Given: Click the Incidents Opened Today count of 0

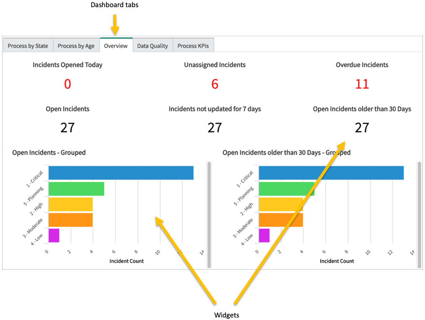Looking at the screenshot, I should coord(67,84).
